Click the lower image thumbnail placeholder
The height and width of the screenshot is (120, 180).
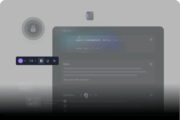pyautogui.click(x=33, y=102)
